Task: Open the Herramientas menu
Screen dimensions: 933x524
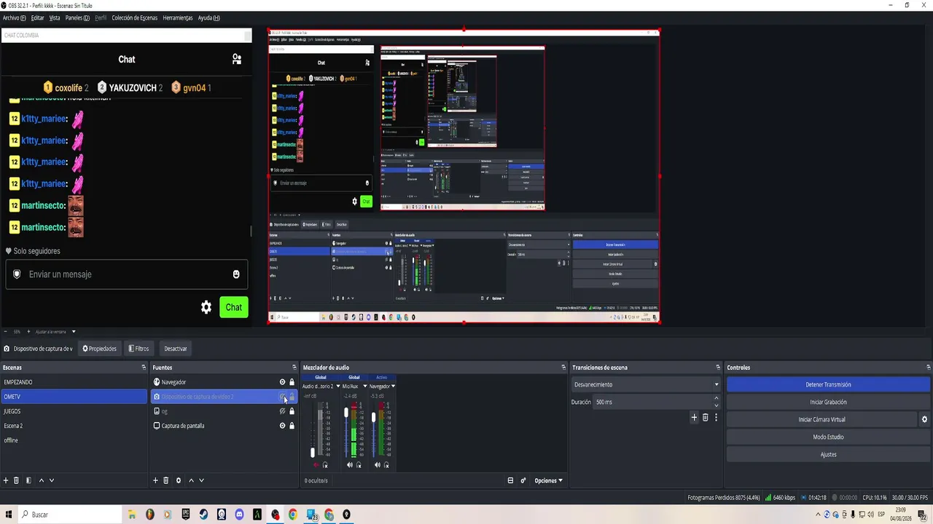Action: pos(178,17)
